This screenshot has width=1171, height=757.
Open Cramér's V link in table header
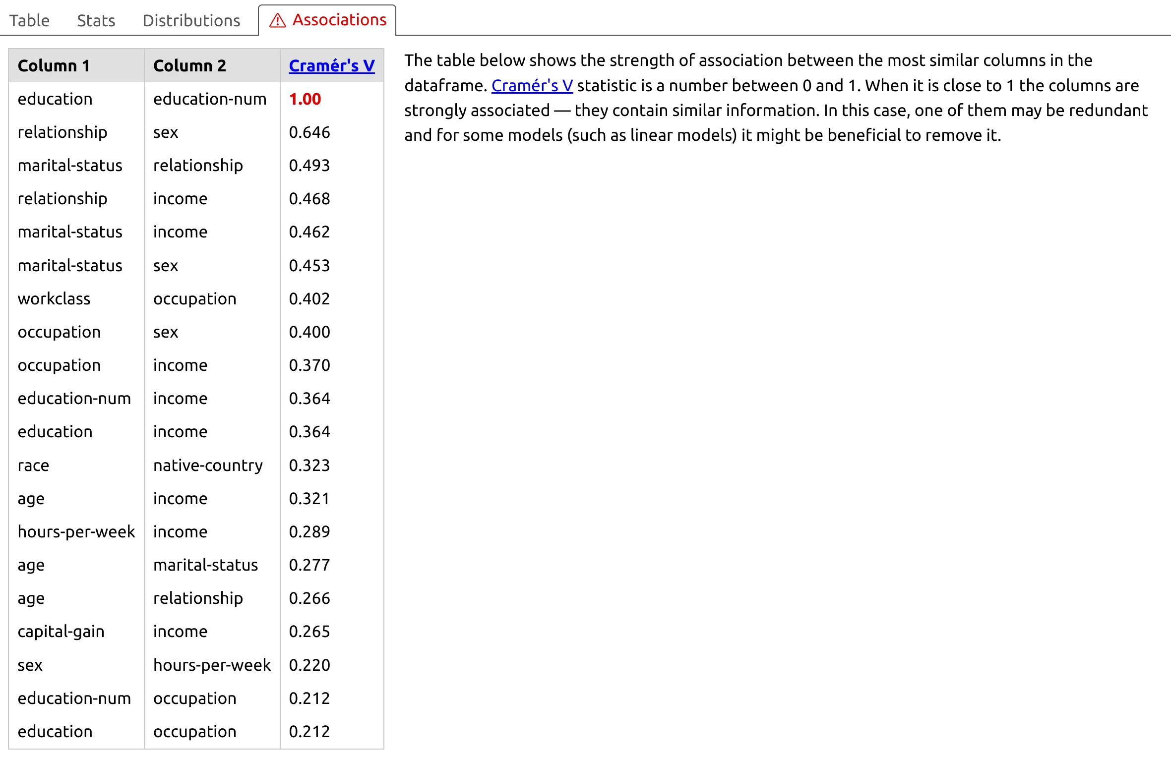coord(332,65)
